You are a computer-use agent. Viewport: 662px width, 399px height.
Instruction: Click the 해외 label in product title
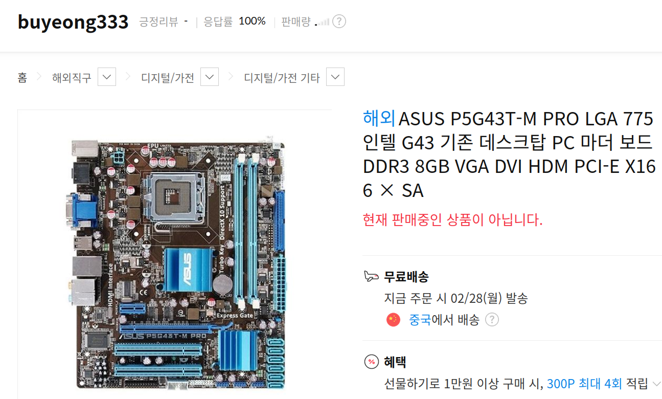point(379,119)
